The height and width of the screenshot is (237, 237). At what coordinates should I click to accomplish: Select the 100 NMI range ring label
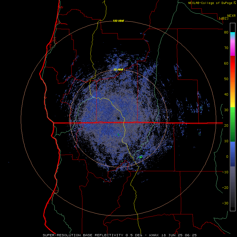(x=118, y=21)
